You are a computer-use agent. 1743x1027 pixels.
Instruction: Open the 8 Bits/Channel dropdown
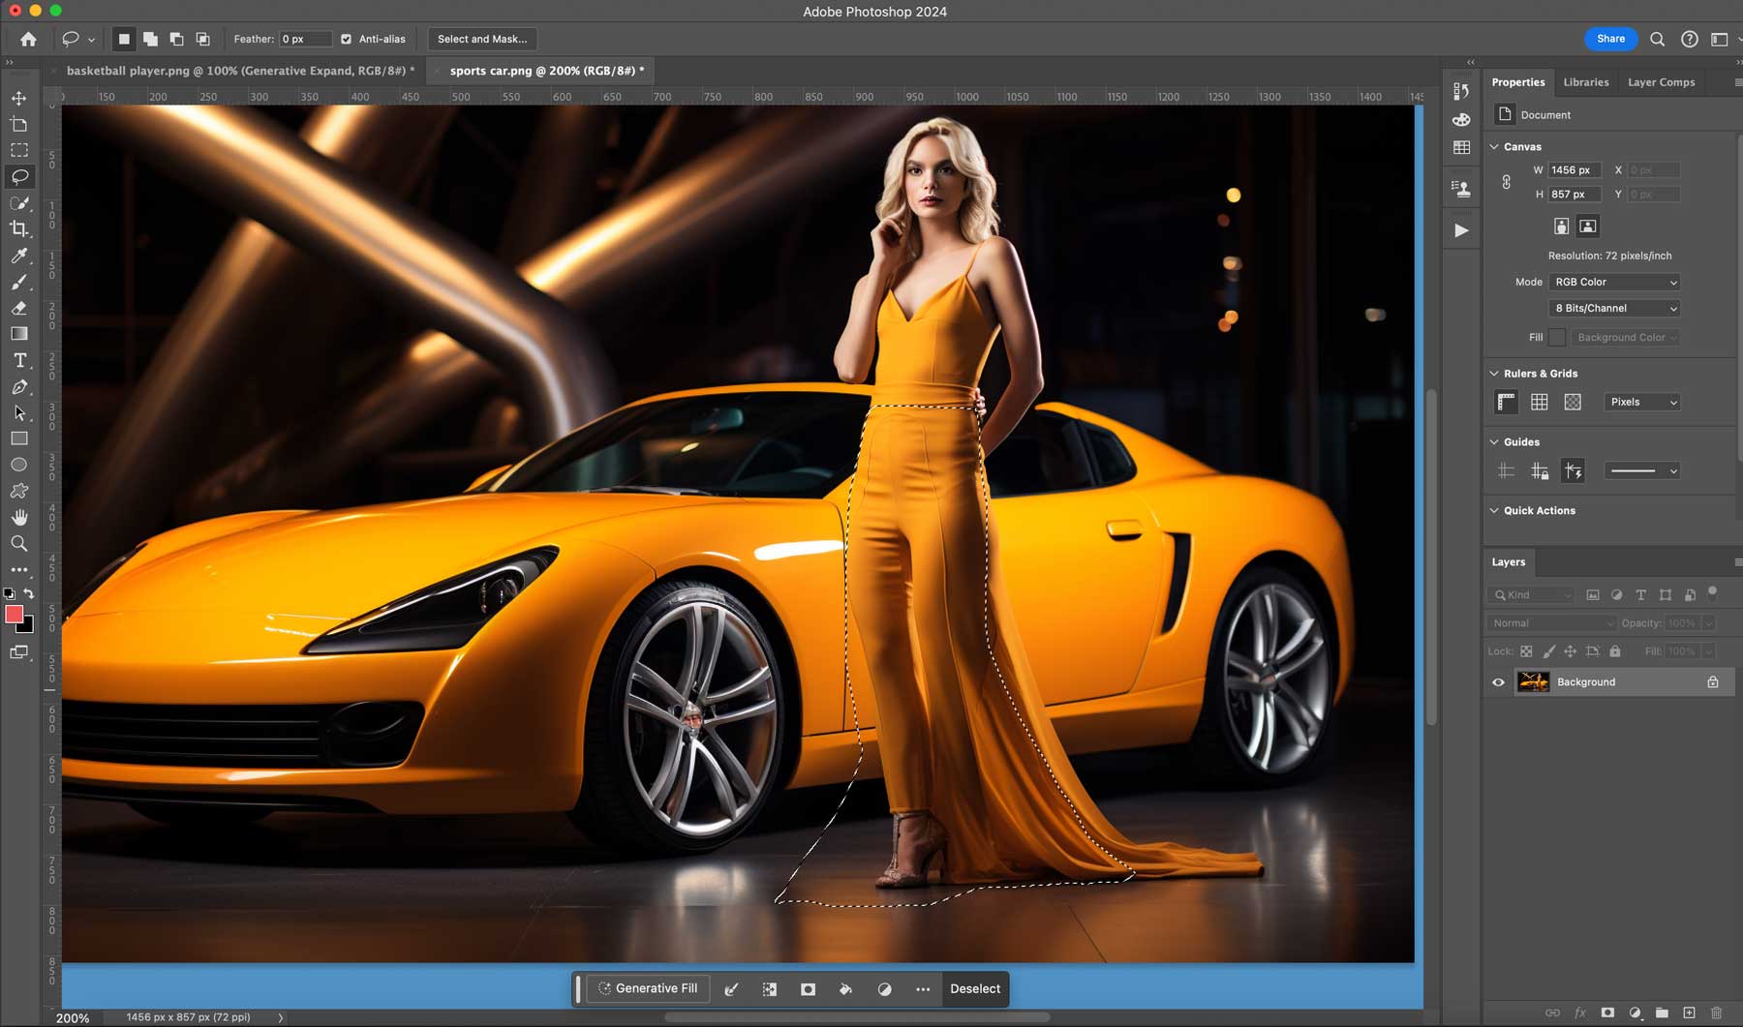1613,308
